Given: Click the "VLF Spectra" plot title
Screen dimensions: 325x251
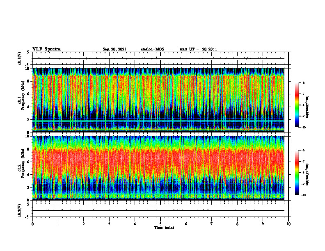Looking at the screenshot, I should (x=46, y=49).
